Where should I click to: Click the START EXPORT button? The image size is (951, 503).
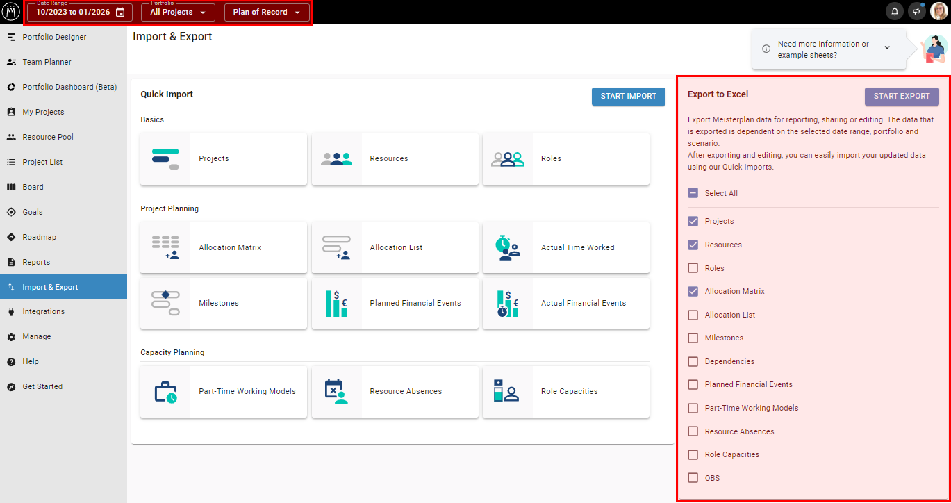coord(902,97)
